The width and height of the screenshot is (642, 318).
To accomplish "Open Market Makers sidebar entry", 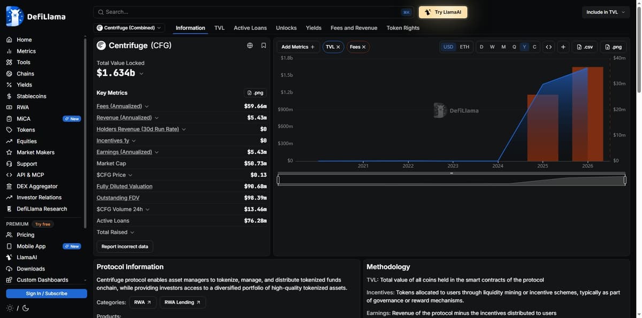I will click(35, 152).
